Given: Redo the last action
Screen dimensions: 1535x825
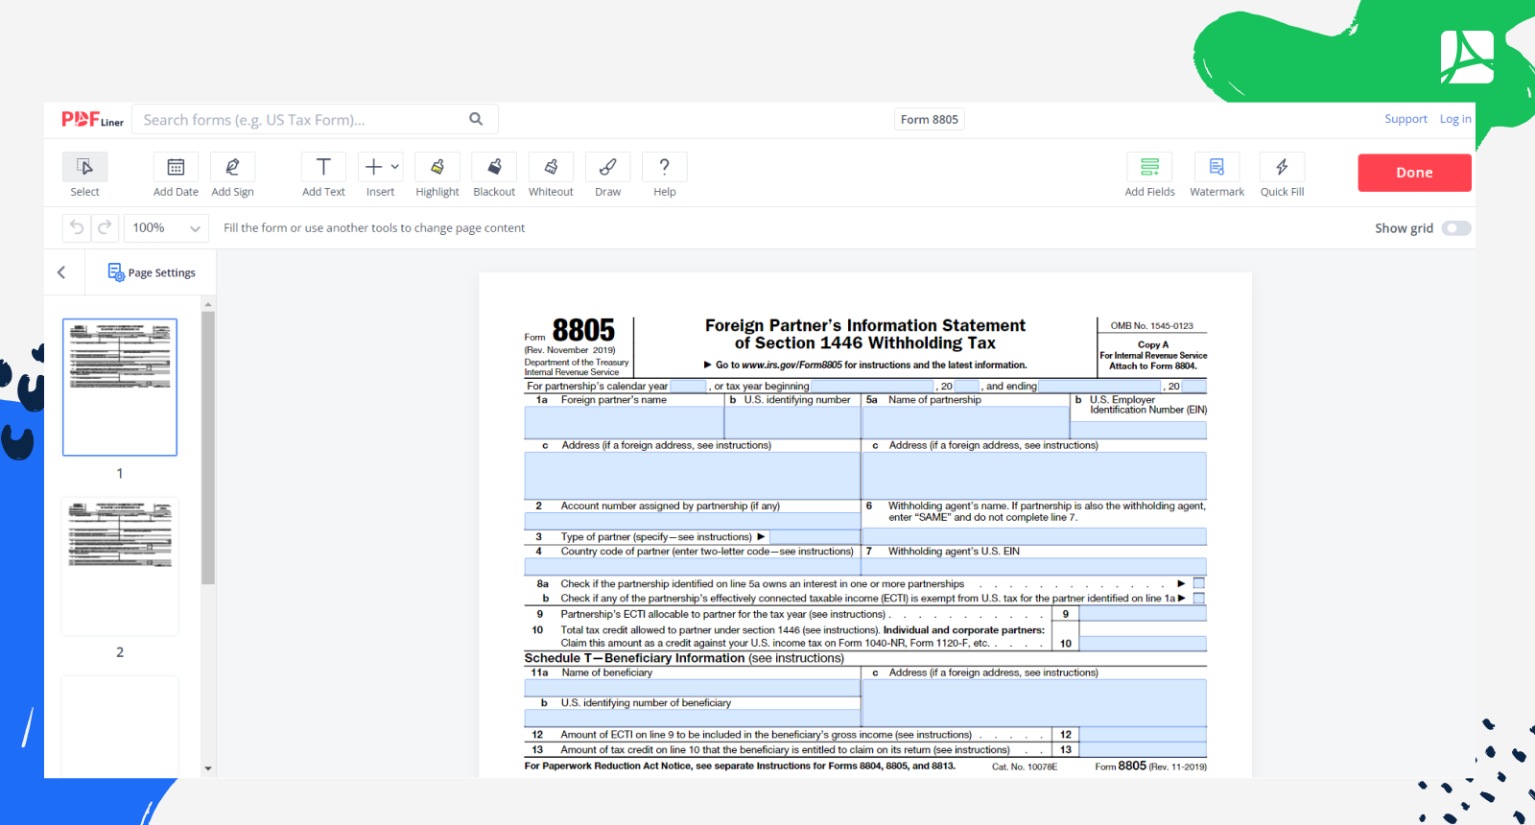Looking at the screenshot, I should click(x=105, y=227).
